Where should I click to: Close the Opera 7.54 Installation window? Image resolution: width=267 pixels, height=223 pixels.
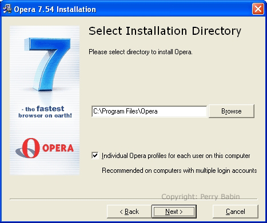pos(258,9)
